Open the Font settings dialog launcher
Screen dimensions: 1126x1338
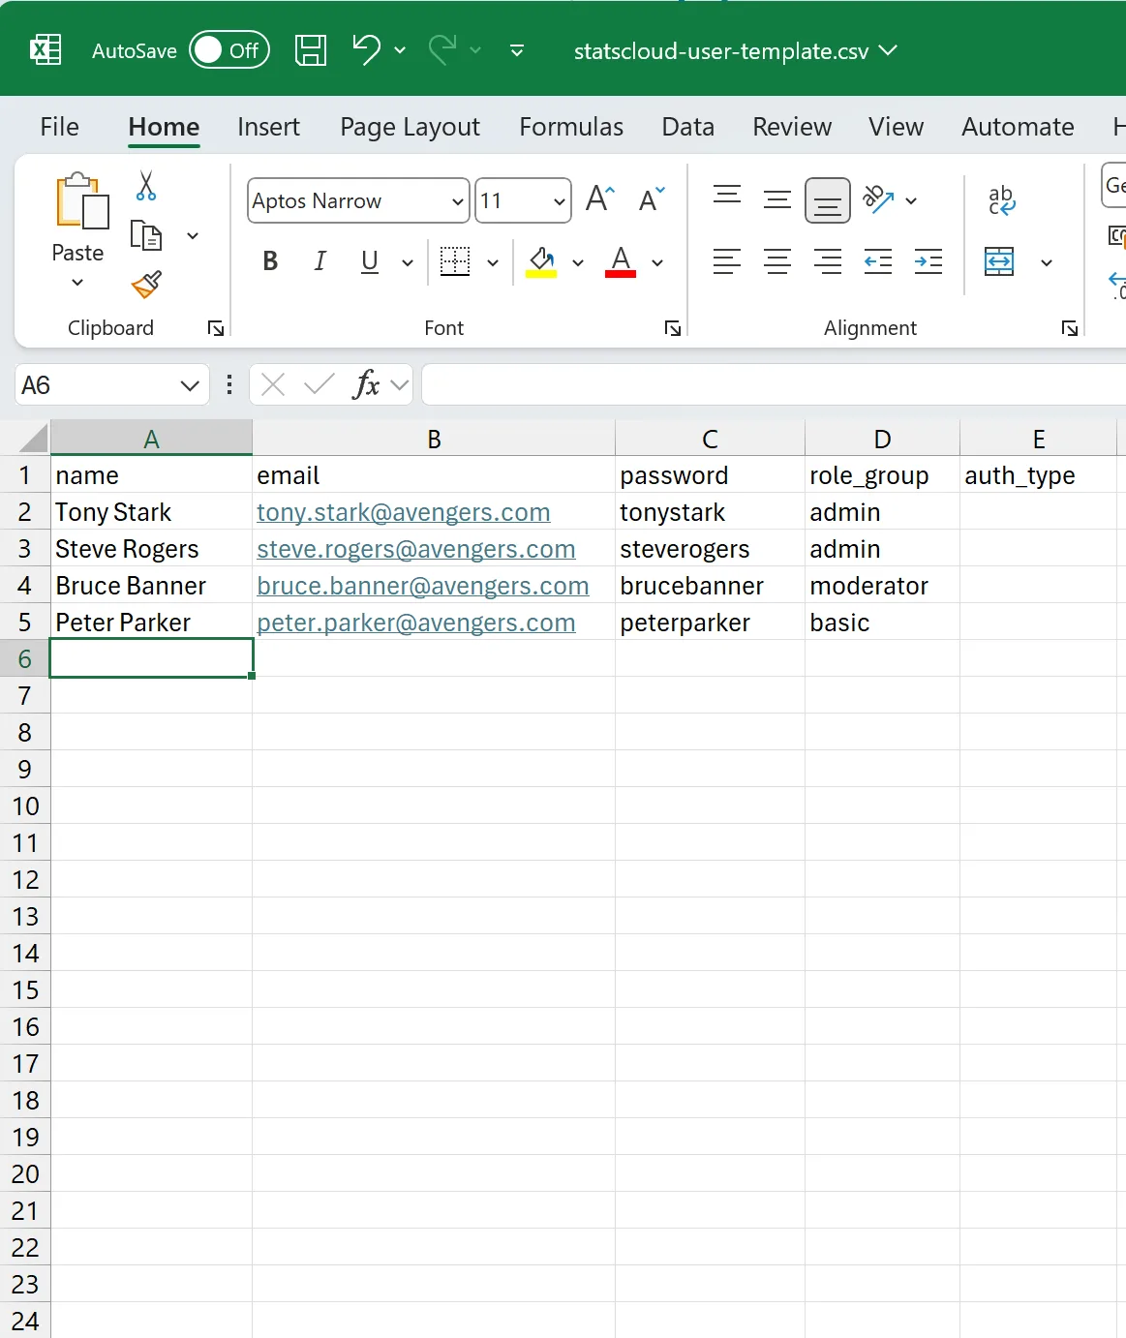pyautogui.click(x=673, y=329)
